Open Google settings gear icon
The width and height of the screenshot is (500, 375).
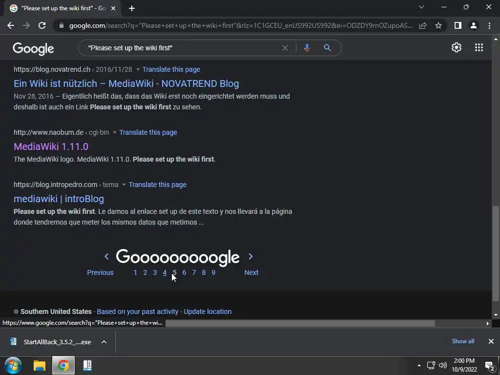coord(457,47)
